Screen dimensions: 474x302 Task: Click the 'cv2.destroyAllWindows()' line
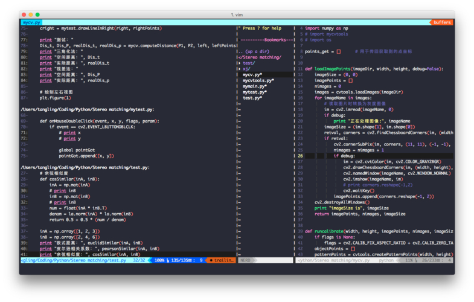coord(342,202)
